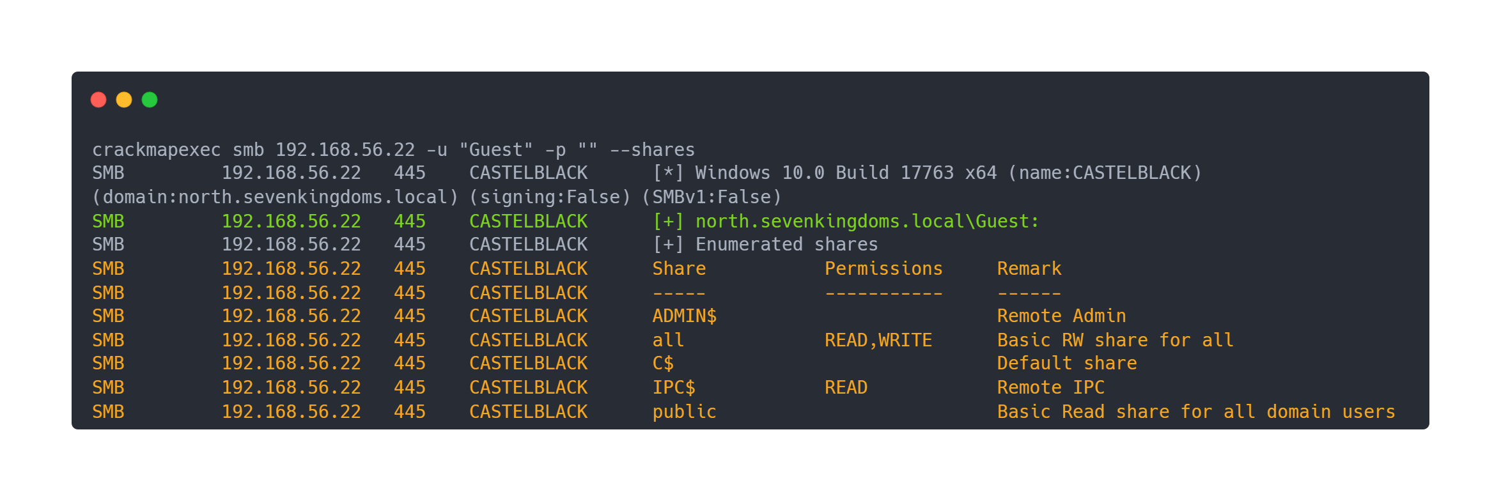The width and height of the screenshot is (1501, 501).
Task: Click the green maximize window button
Action: pyautogui.click(x=150, y=100)
